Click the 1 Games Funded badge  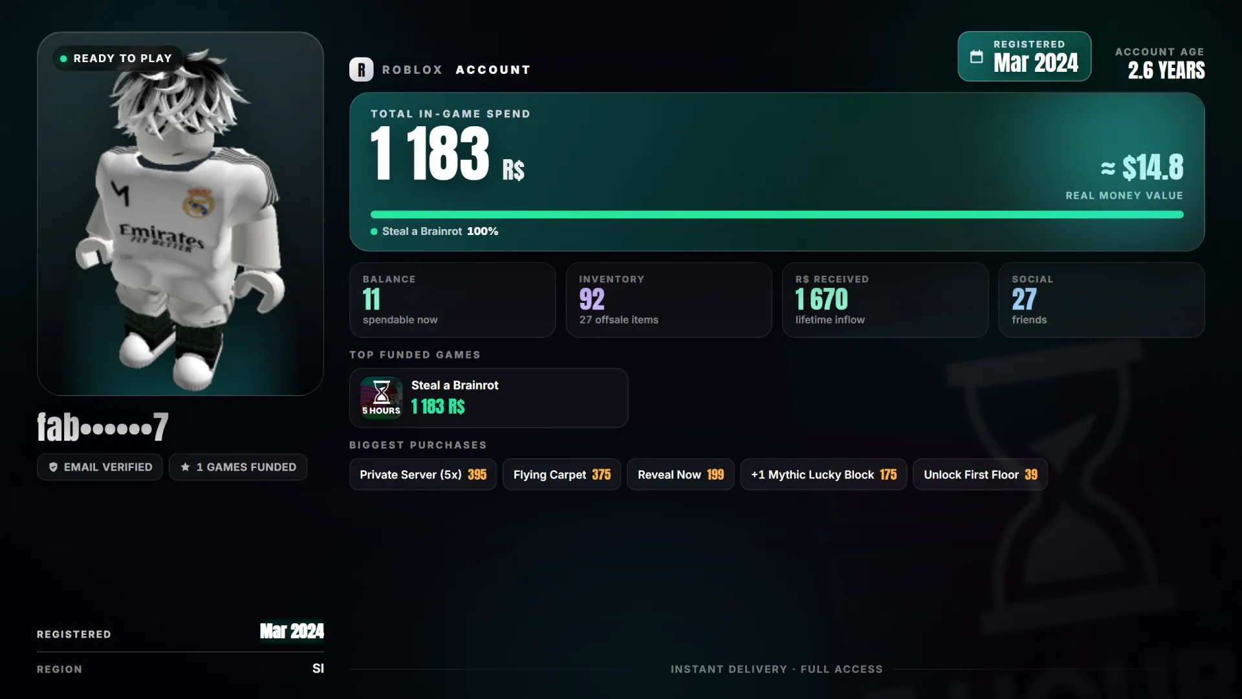[238, 467]
